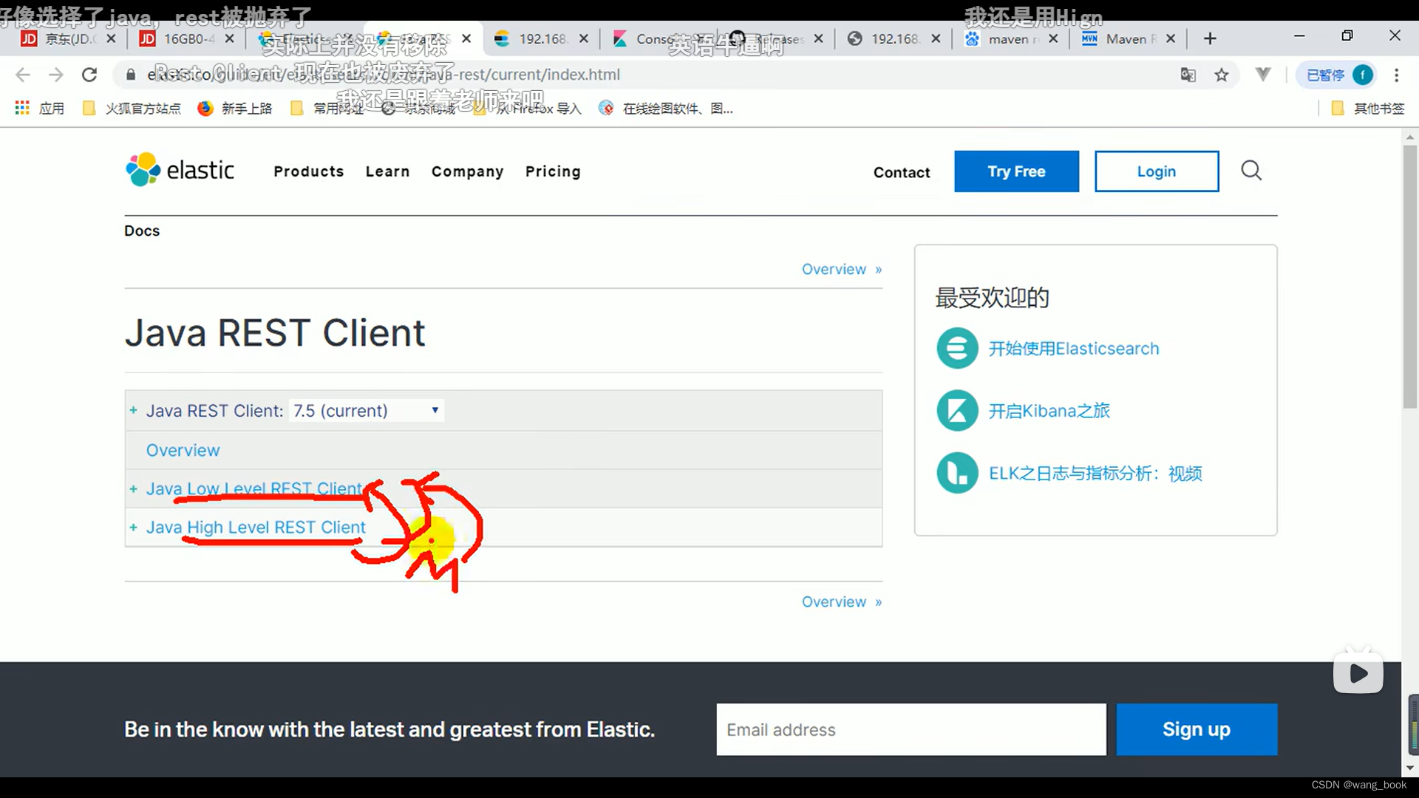Click the Docs breadcrumb link

coord(142,231)
